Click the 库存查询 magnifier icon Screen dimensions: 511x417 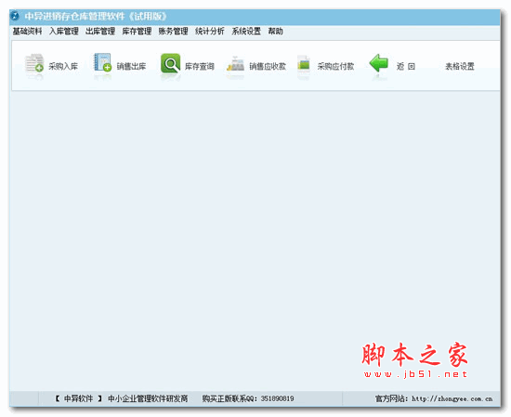(170, 63)
